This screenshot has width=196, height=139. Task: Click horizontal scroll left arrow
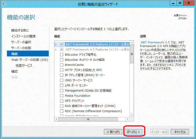point(56,119)
